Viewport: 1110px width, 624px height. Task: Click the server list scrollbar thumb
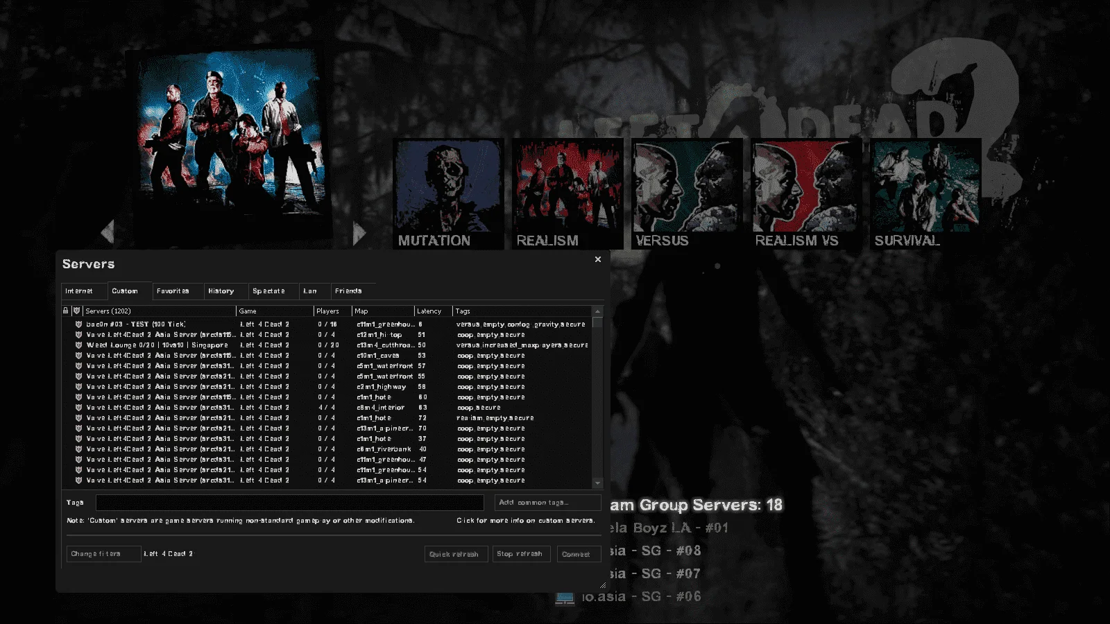coord(598,322)
